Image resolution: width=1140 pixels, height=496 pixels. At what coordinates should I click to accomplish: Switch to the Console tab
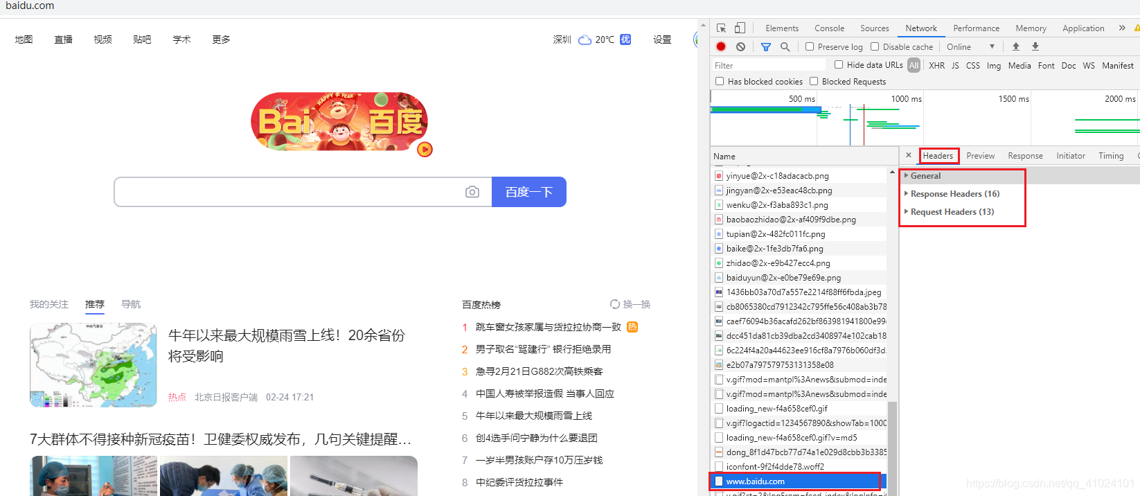tap(829, 28)
